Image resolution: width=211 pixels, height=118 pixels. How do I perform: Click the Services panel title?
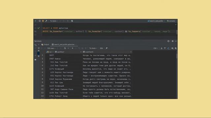pos(38,41)
